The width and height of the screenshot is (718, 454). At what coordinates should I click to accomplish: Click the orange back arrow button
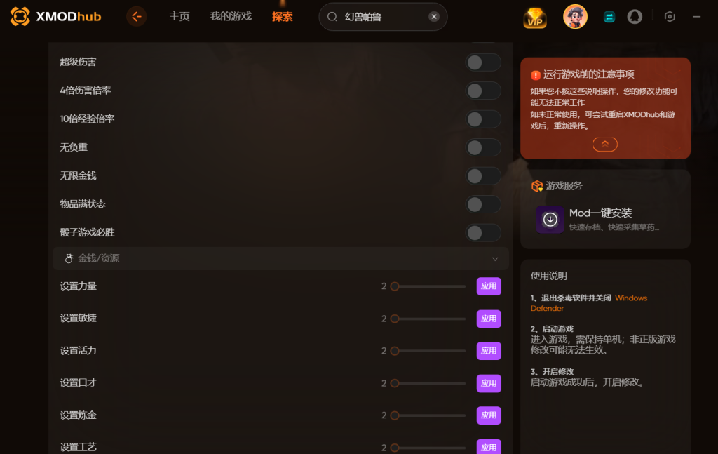coord(136,17)
